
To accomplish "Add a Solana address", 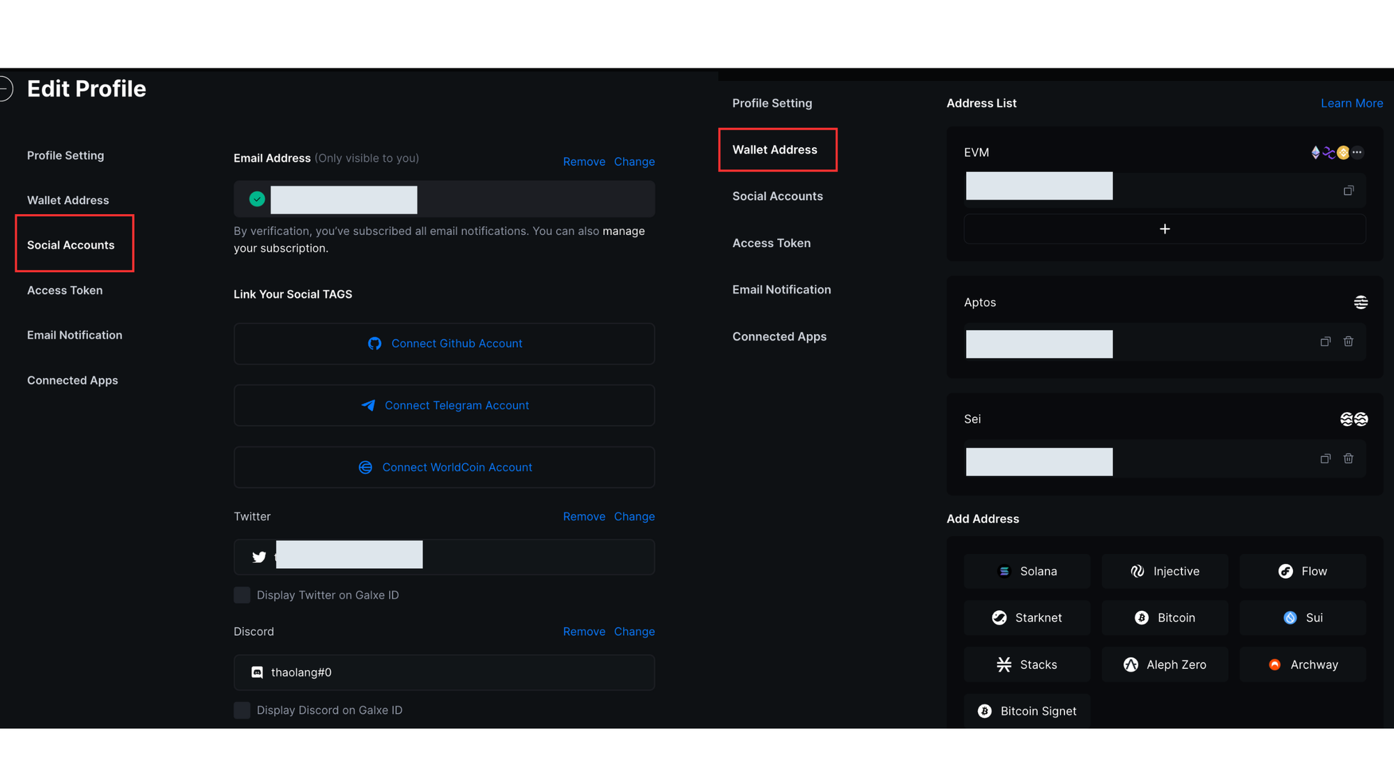I will tap(1027, 571).
